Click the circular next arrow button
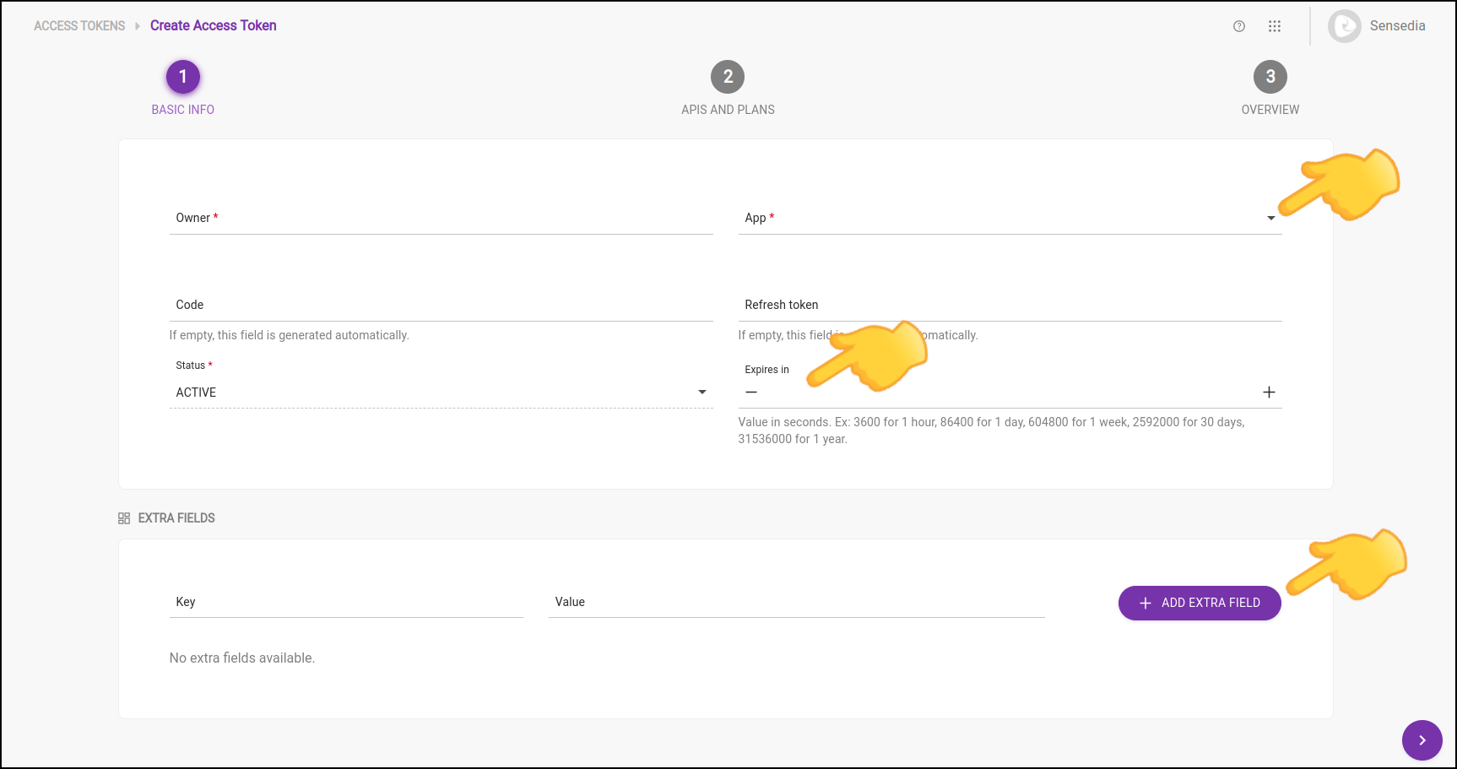Viewport: 1457px width, 769px height. point(1422,740)
